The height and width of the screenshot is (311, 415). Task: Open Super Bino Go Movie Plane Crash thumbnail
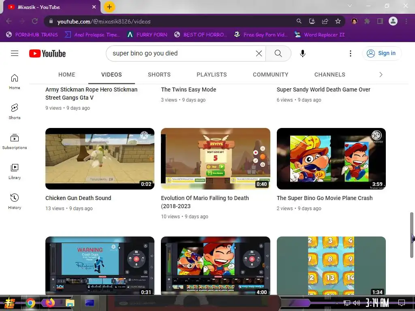[331, 159]
